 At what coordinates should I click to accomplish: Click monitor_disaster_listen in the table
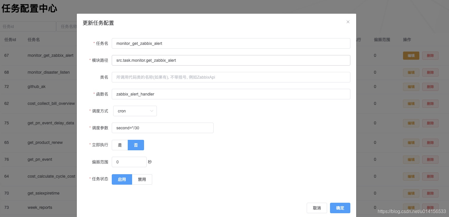(x=49, y=72)
